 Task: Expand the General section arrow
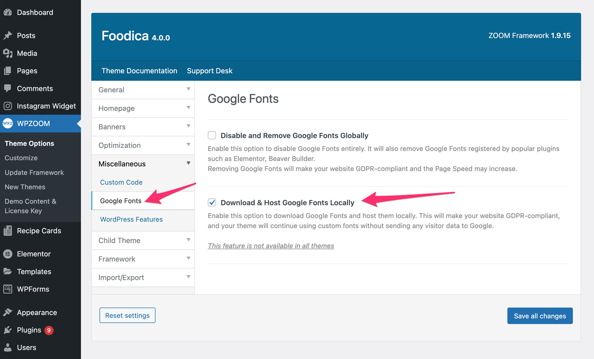(188, 89)
